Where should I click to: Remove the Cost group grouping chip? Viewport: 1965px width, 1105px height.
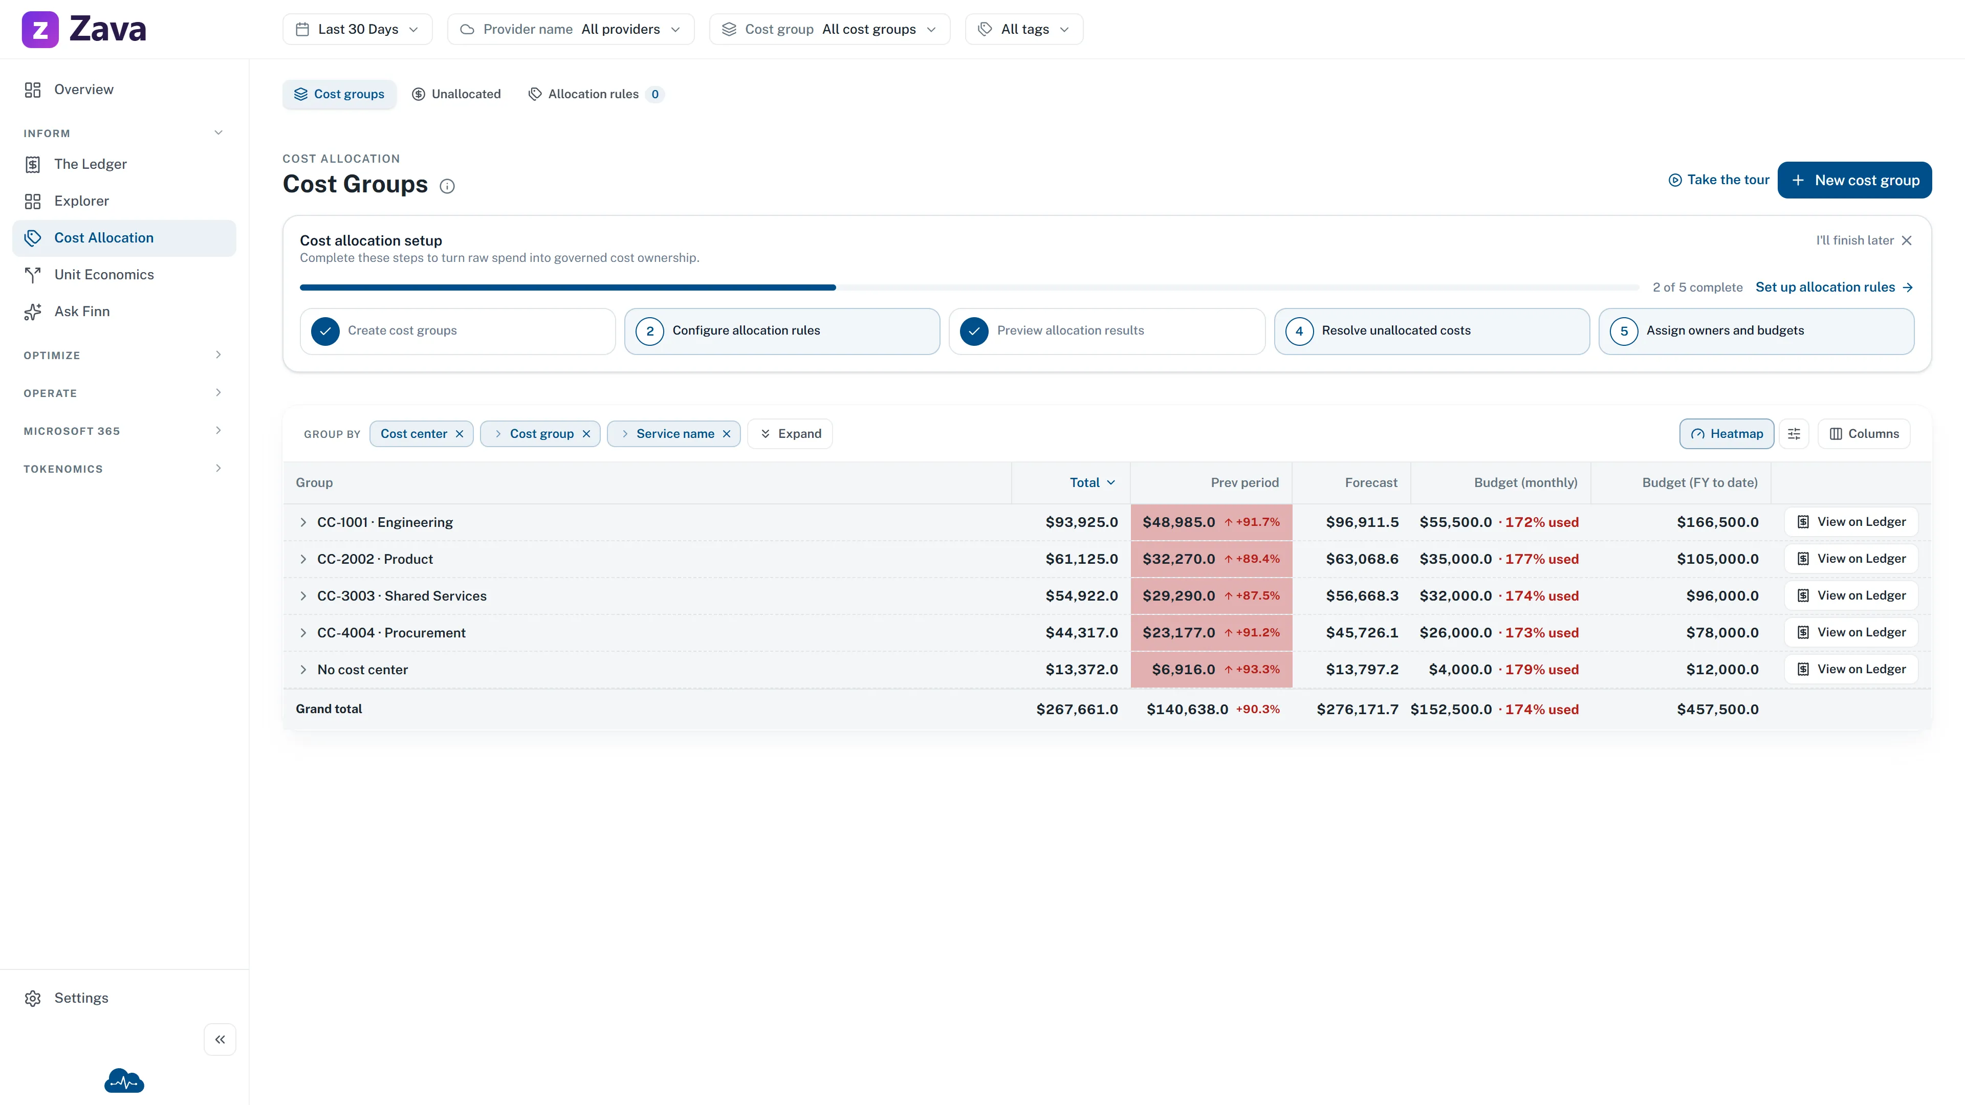pyautogui.click(x=586, y=434)
